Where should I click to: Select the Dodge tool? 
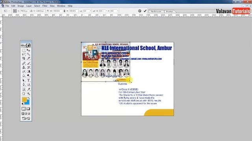pyautogui.click(x=28, y=76)
